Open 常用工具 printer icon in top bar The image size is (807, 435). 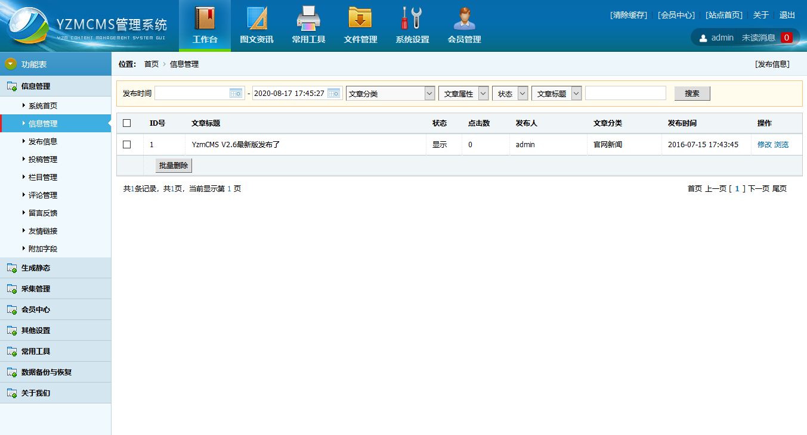coord(308,18)
